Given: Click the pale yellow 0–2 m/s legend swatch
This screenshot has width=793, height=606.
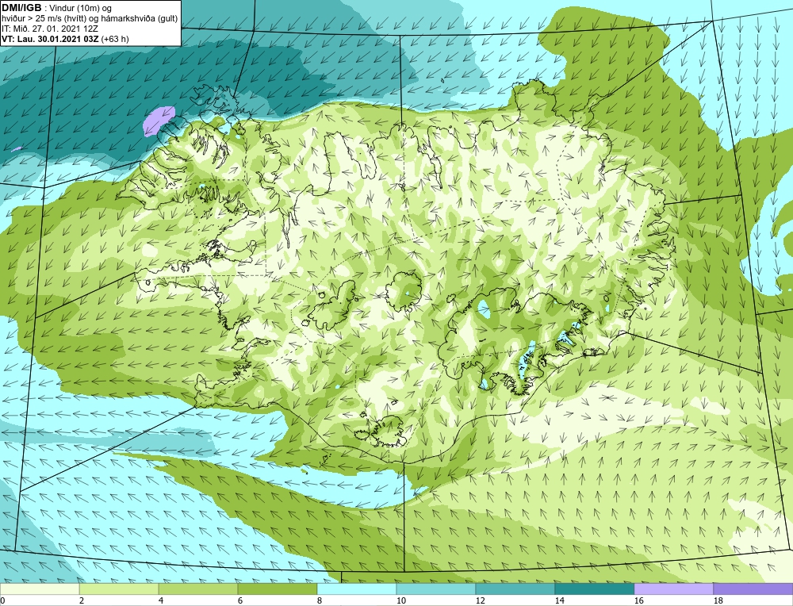Looking at the screenshot, I should coord(40,589).
